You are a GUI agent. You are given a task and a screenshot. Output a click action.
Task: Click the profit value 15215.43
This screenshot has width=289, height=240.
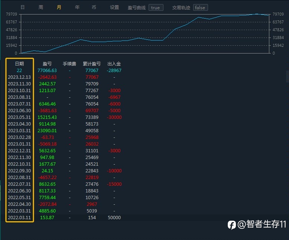(x=47, y=117)
